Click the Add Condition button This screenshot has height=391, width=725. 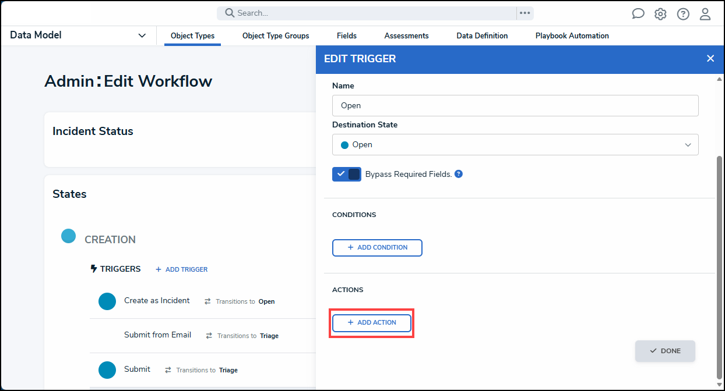click(377, 247)
